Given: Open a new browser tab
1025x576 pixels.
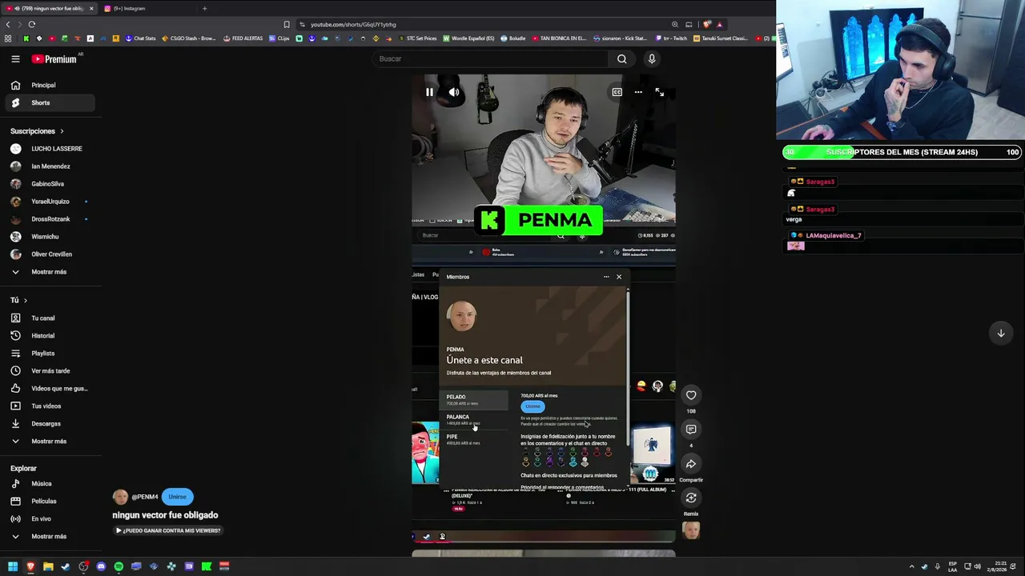Looking at the screenshot, I should (204, 8).
